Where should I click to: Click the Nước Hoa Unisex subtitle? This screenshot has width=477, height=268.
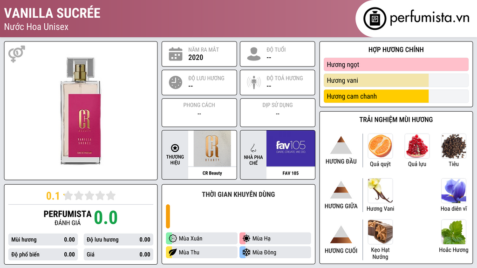[x=36, y=27]
